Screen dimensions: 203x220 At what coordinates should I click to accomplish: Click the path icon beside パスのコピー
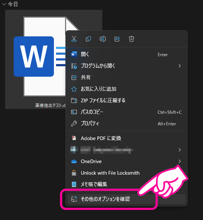(x=74, y=112)
